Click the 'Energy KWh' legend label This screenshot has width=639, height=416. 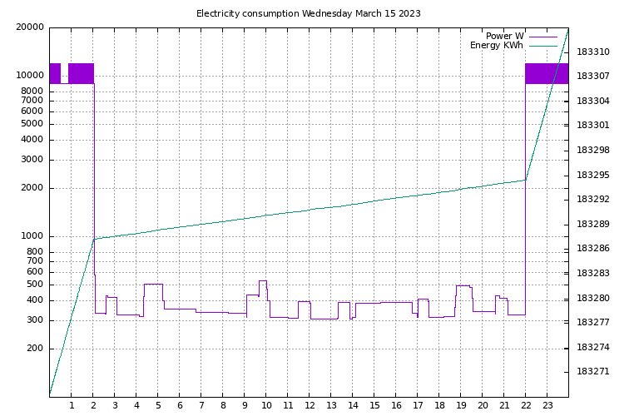click(x=497, y=45)
